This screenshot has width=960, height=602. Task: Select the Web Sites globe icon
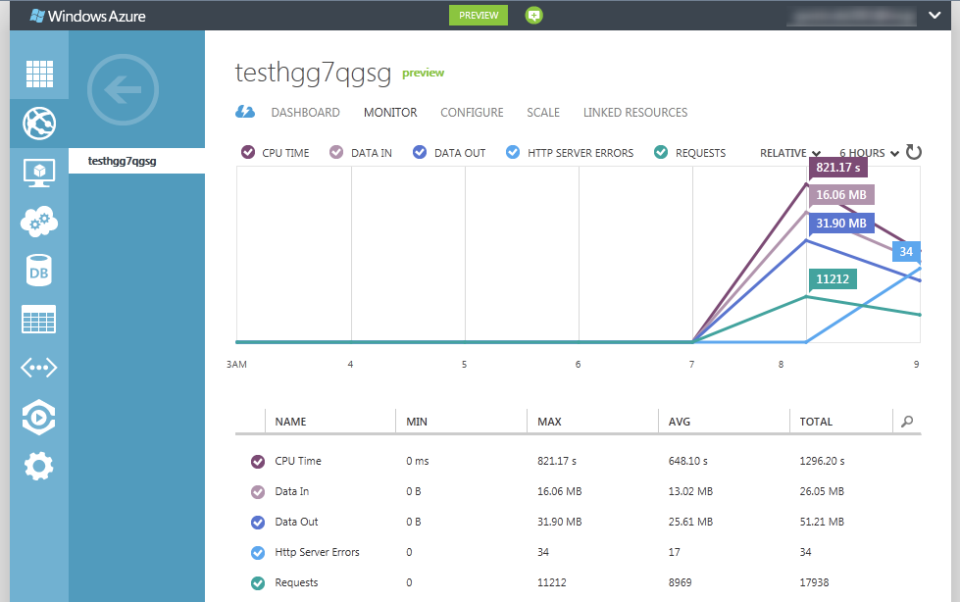pyautogui.click(x=39, y=124)
